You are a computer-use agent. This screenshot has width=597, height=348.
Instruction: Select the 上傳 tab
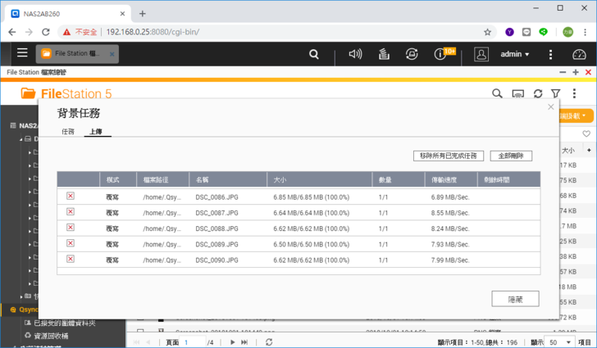click(x=96, y=131)
